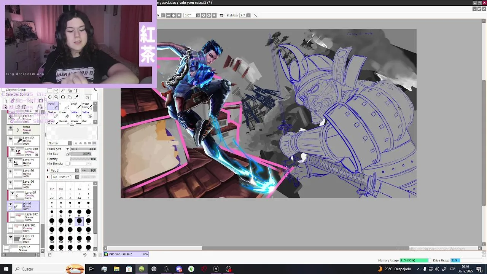Toggle the Min Density checkbox

point(68,164)
